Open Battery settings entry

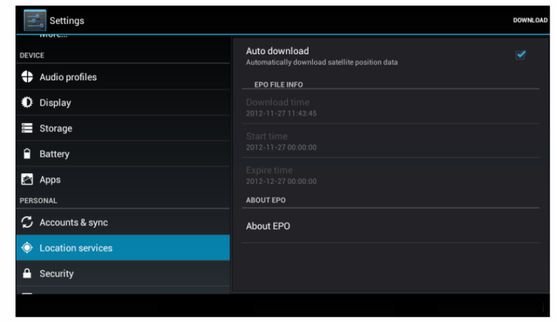[x=123, y=154]
